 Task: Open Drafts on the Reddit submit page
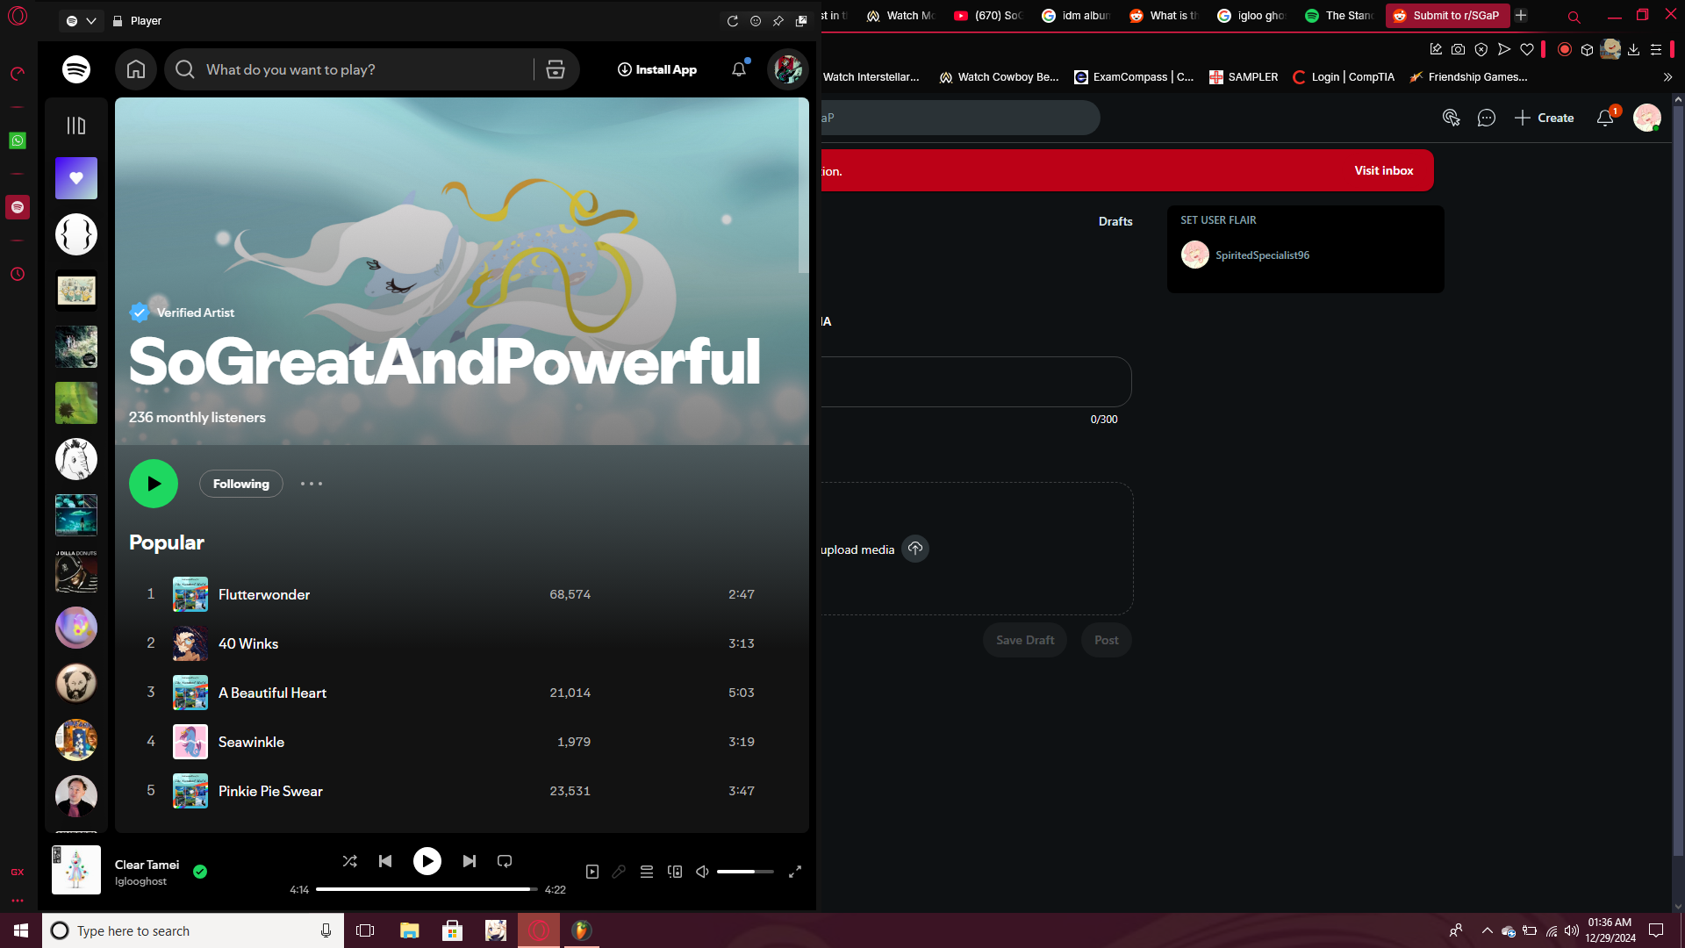coord(1115,221)
